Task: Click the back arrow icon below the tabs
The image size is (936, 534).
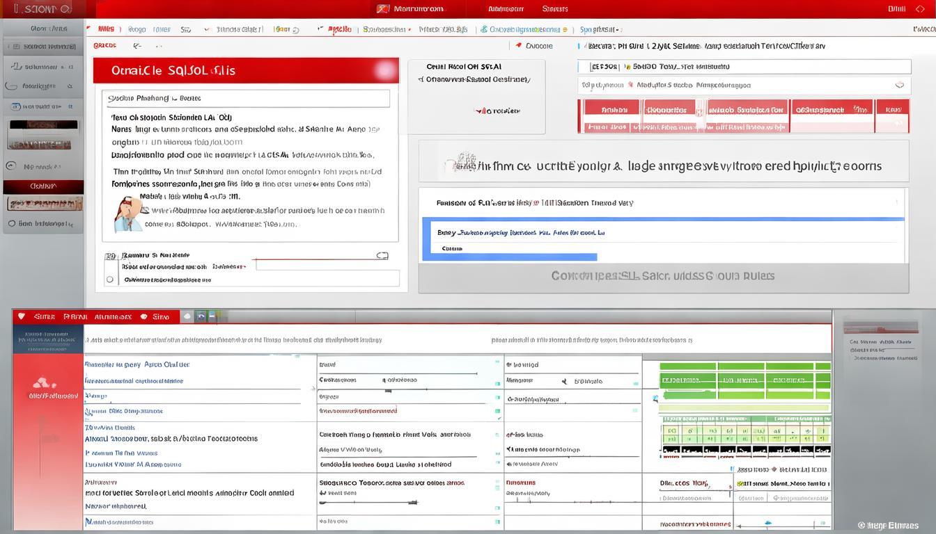Action: tap(137, 45)
